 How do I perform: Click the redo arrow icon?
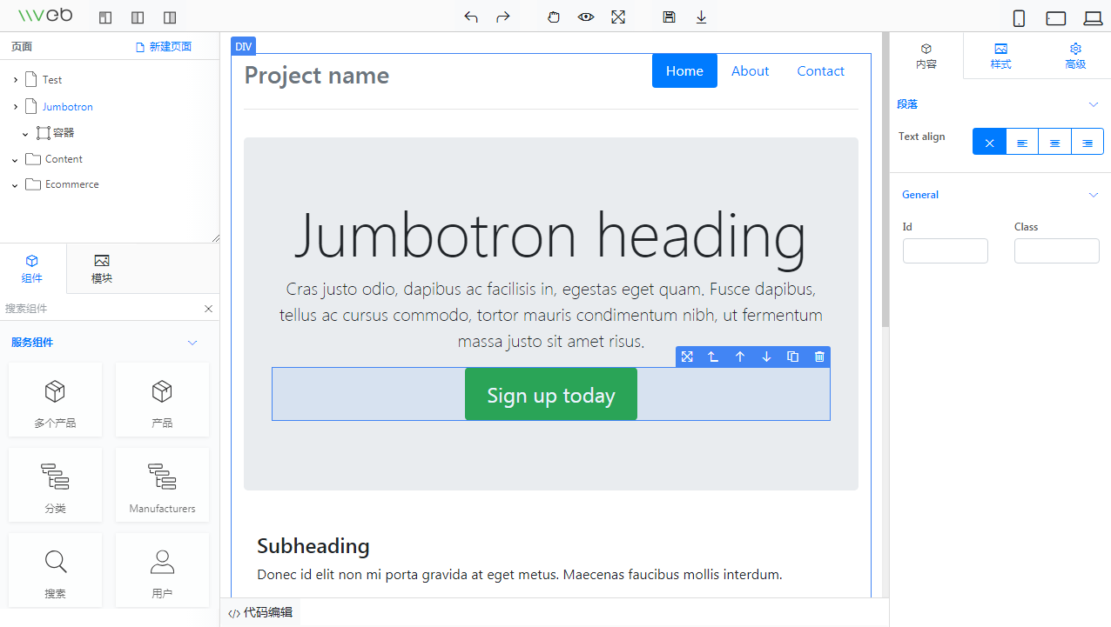click(x=502, y=17)
